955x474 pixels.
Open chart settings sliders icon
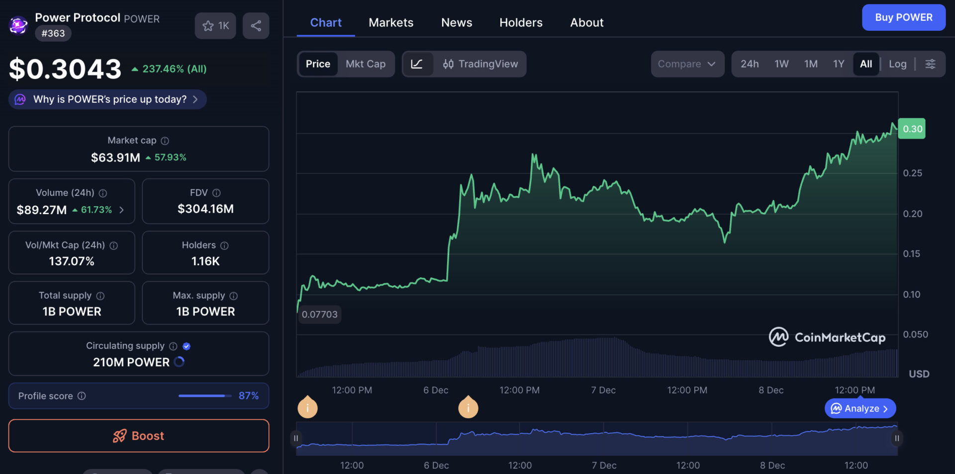[930, 64]
